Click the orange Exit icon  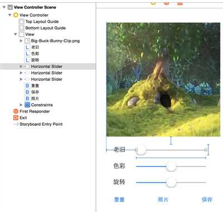(x=16, y=117)
